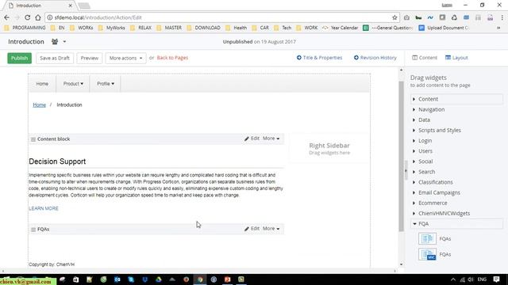Select the Introduction browser tab
Screen dimensions: 508x285
point(40,6)
